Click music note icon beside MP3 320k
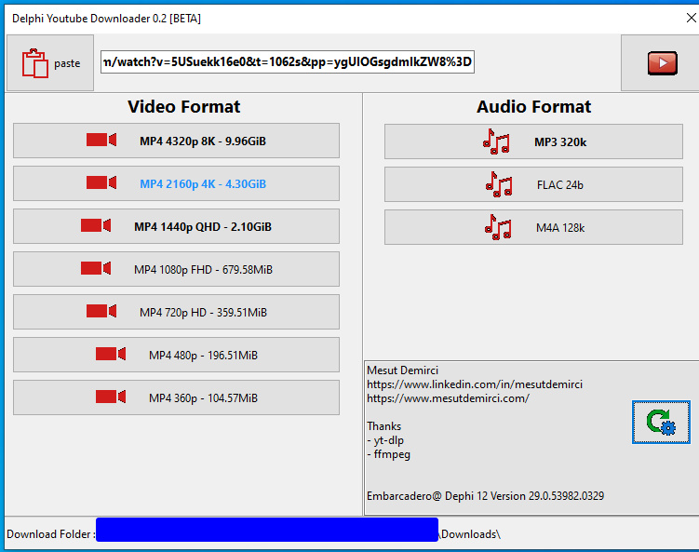Viewport: 699px width, 552px height. coord(496,141)
